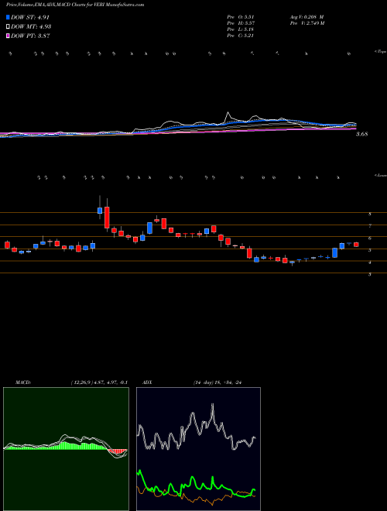The width and height of the screenshot is (387, 511).
Task: Click the MACD: panel label
Action: (x=23, y=382)
